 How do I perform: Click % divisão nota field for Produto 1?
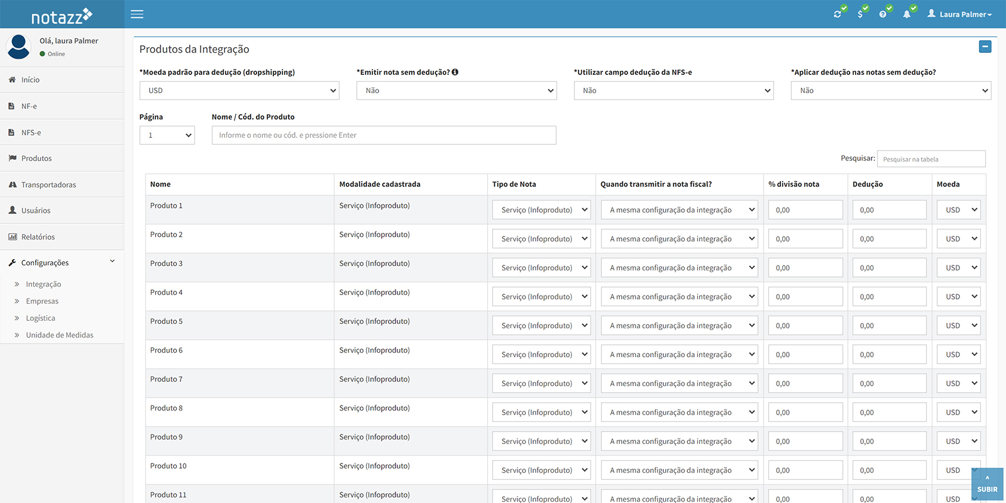[805, 210]
